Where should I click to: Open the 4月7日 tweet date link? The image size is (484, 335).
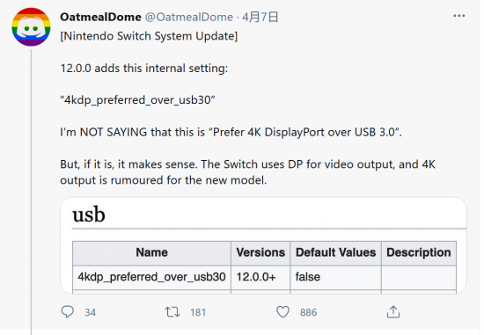(x=260, y=17)
